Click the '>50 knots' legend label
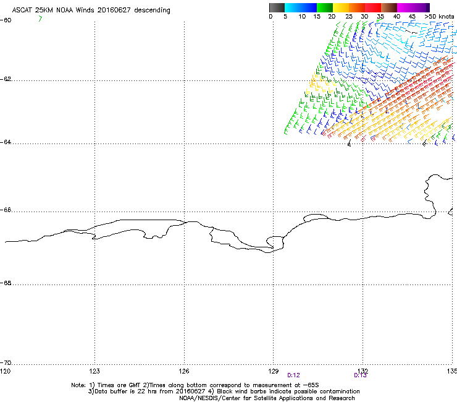Image resolution: width=457 pixels, height=402 pixels. (439, 16)
